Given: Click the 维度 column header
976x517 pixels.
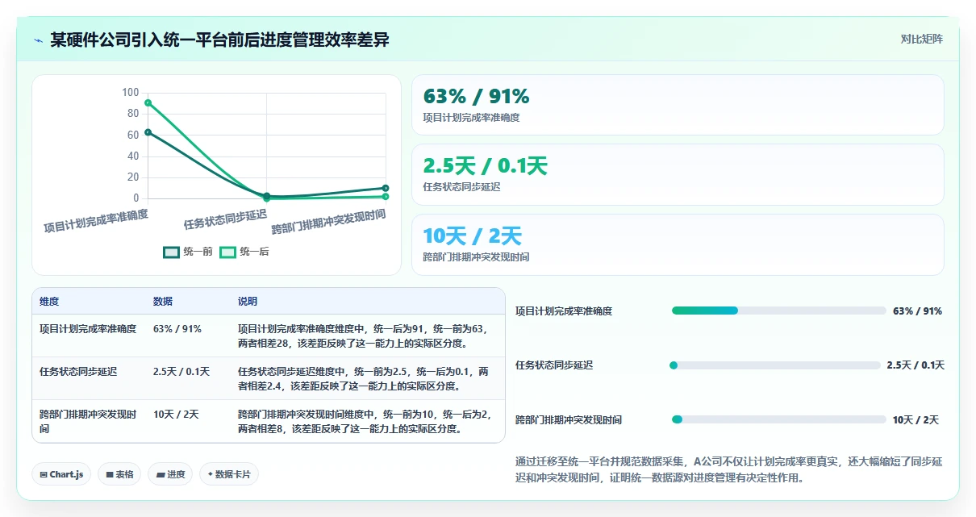Looking at the screenshot, I should [x=49, y=301].
